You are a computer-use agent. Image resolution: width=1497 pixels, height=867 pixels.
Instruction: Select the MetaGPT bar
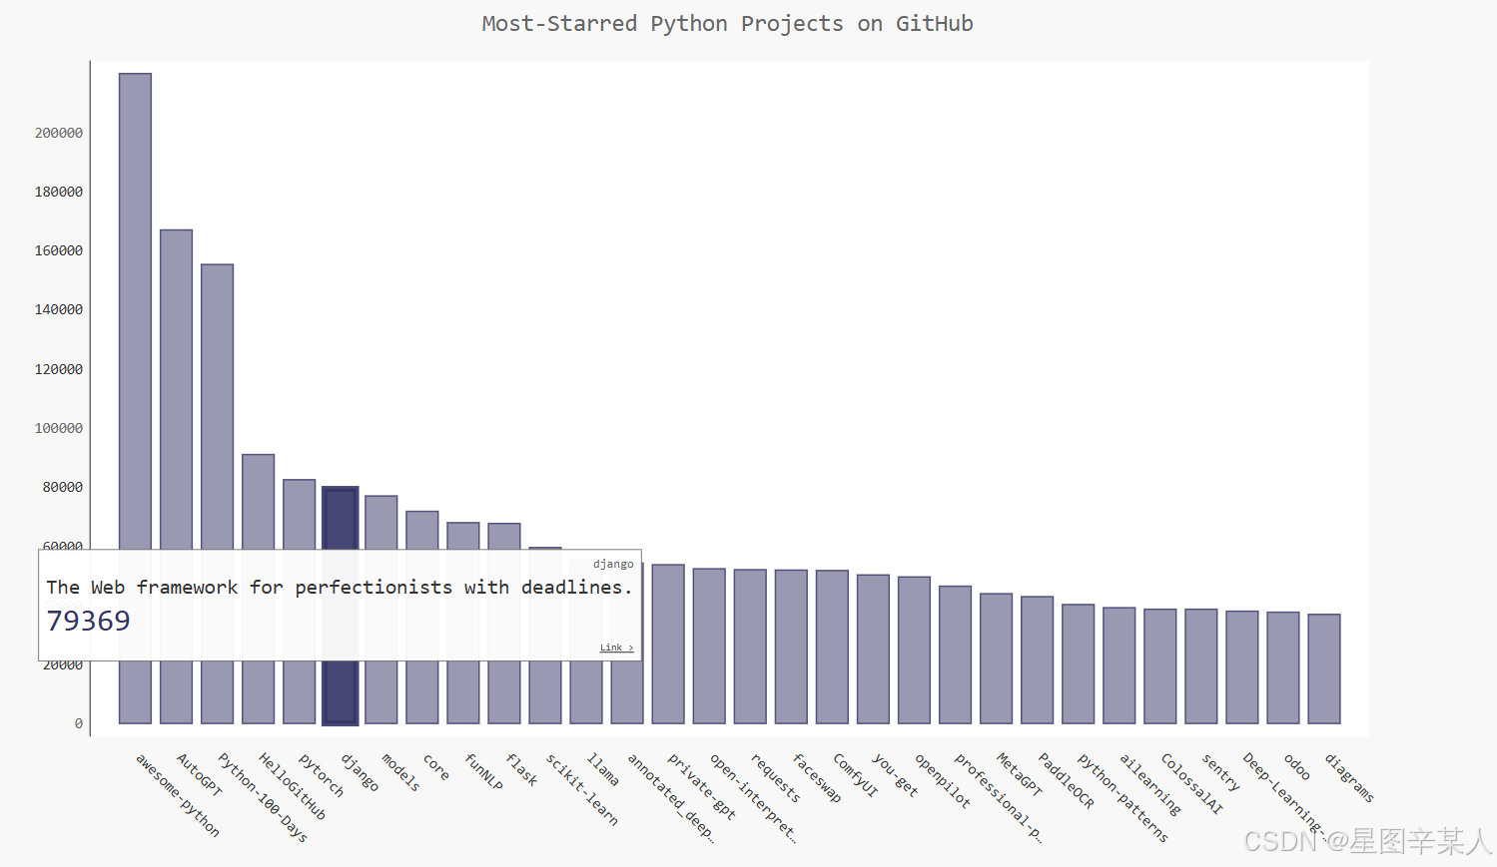tap(996, 658)
